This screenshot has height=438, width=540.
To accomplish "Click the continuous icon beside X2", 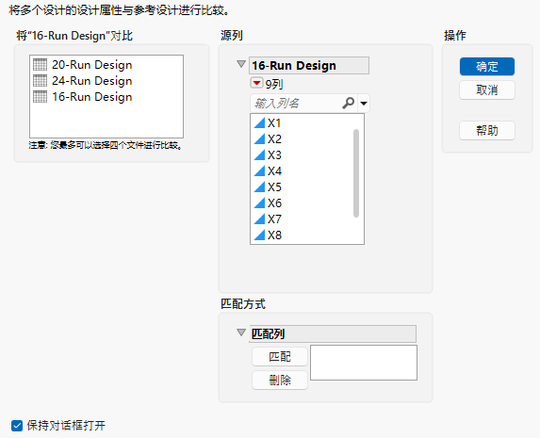I will click(x=259, y=139).
